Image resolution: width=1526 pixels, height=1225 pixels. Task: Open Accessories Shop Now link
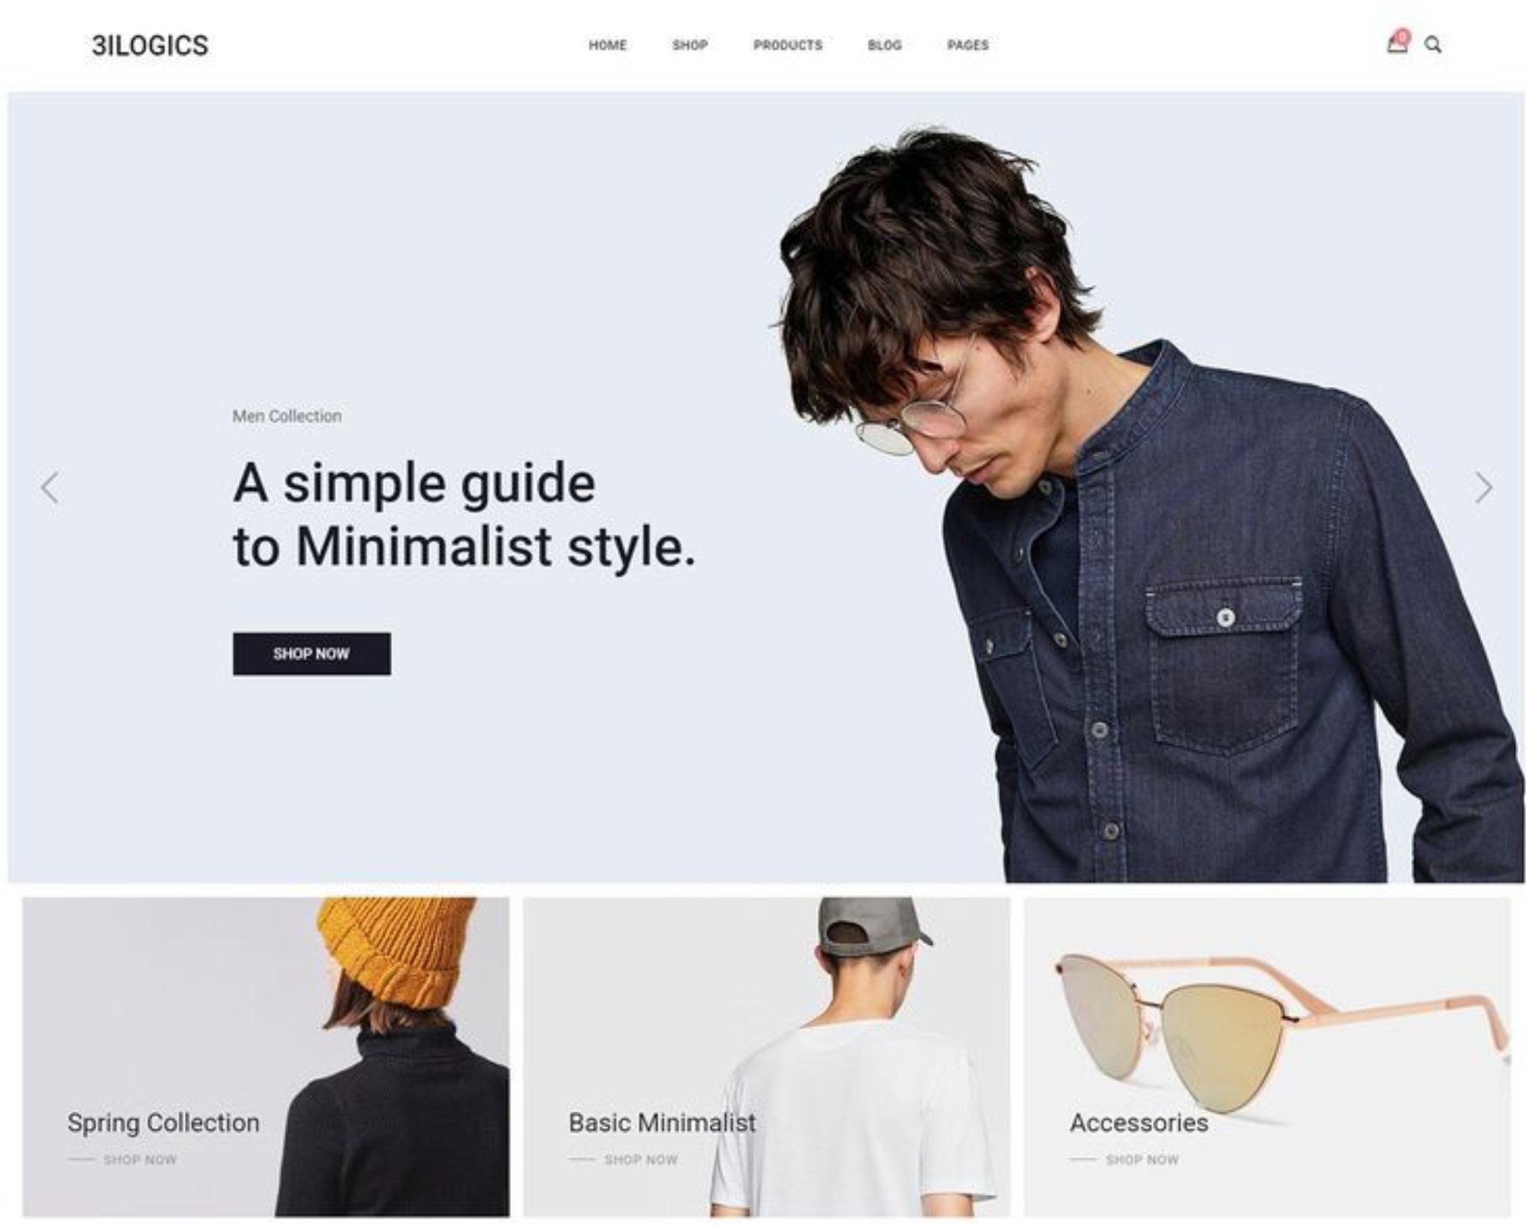(1142, 1160)
